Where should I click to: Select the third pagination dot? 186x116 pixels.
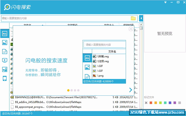pyautogui.click(x=75, y=90)
